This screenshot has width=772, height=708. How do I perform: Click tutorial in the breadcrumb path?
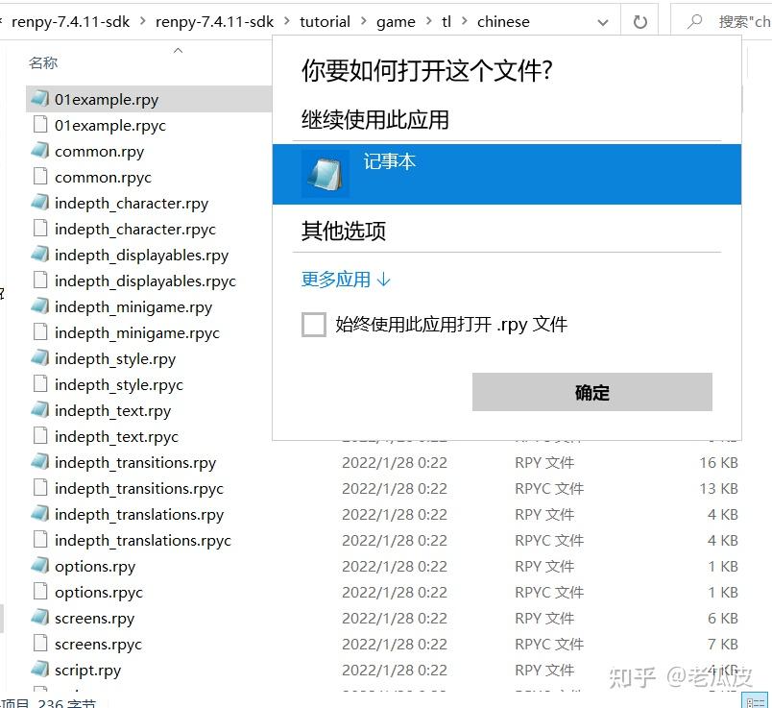click(x=325, y=20)
